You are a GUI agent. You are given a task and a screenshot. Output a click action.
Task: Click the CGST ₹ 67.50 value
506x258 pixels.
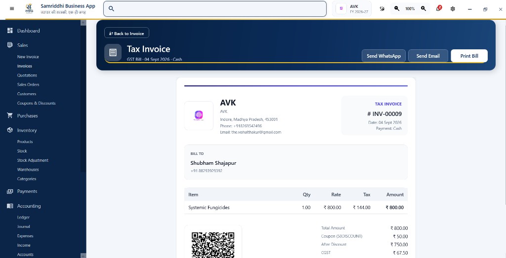pos(400,253)
